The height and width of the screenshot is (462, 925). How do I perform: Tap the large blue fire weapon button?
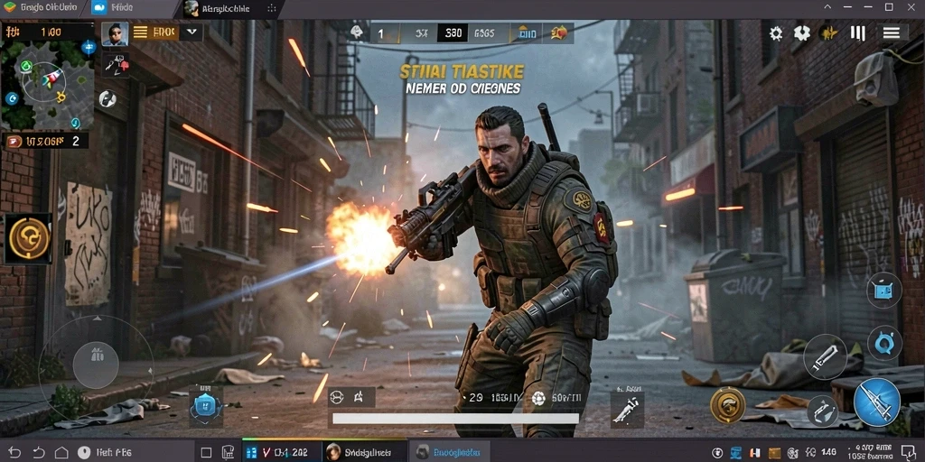coord(876,402)
